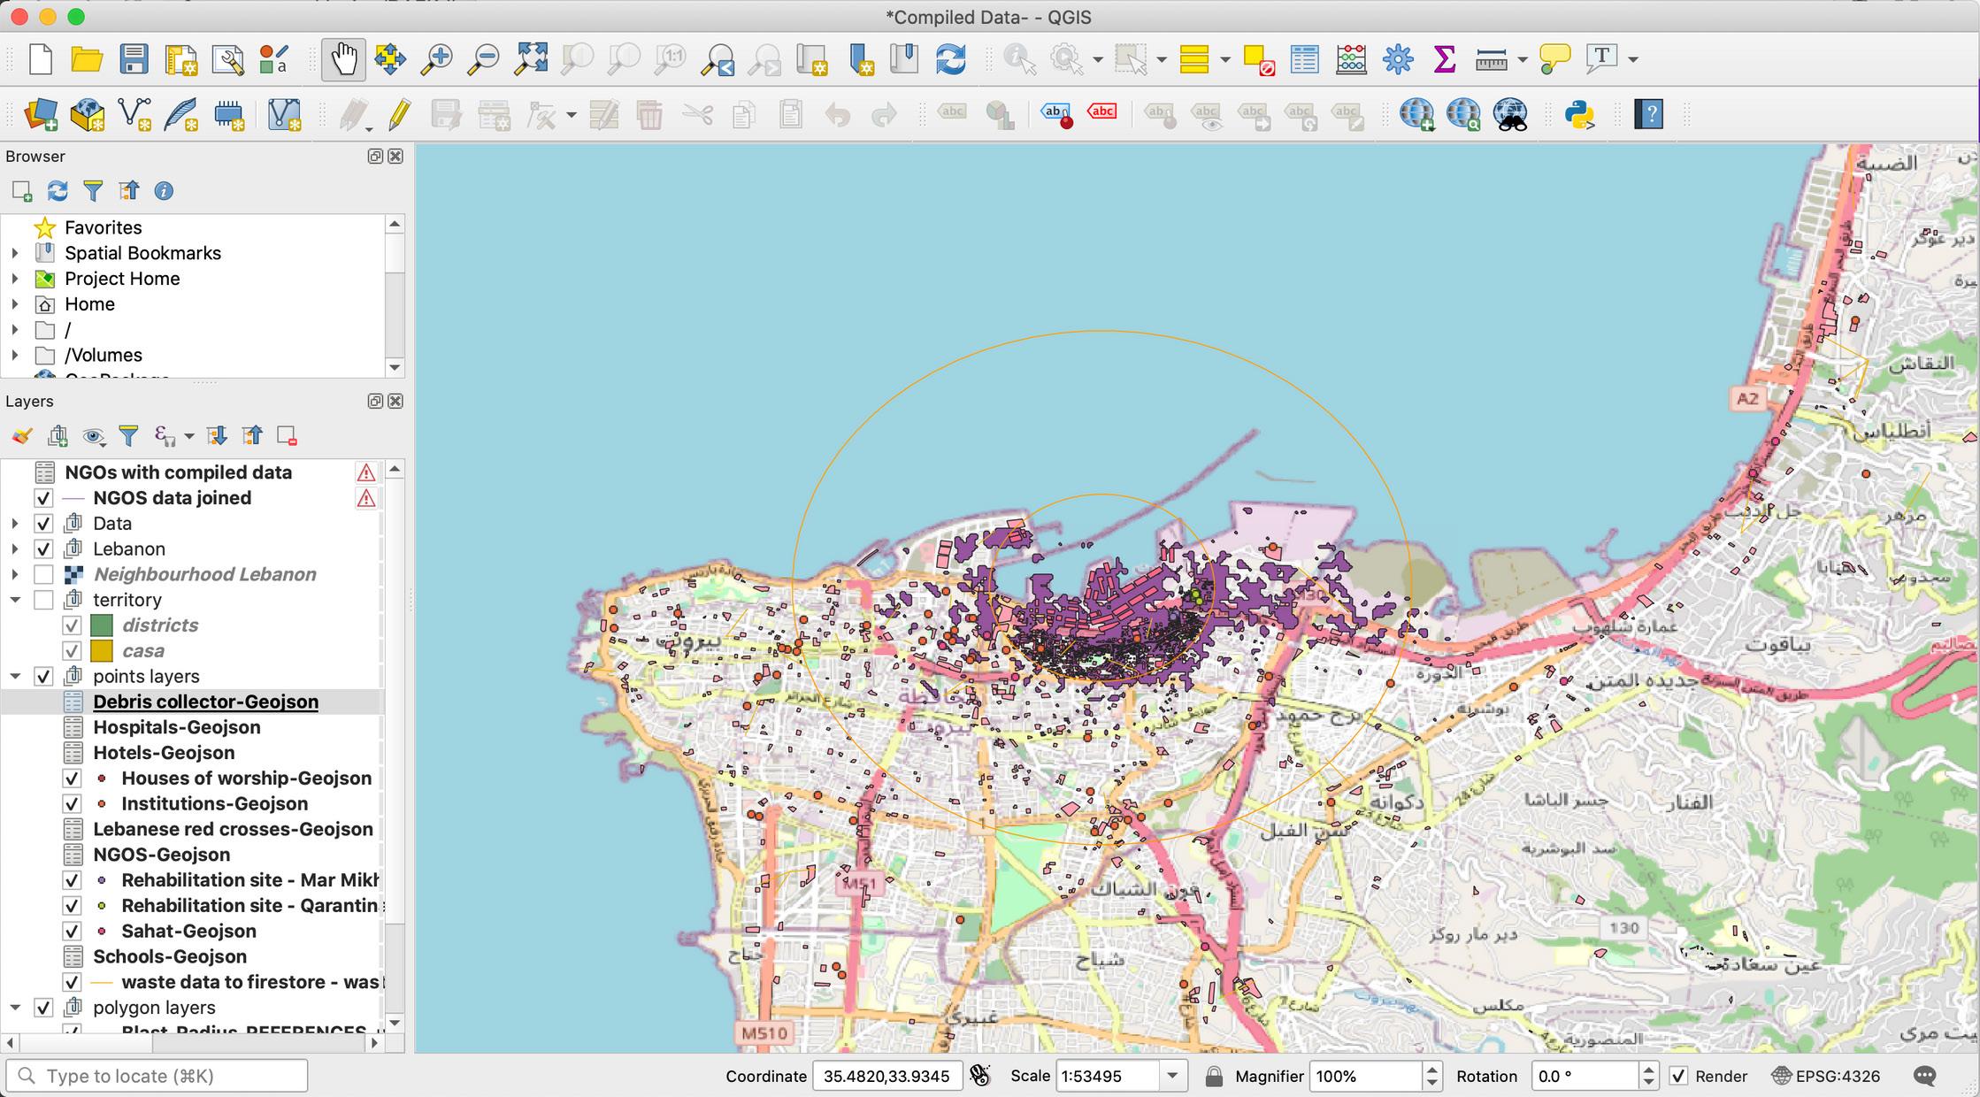Click Zoom Full extent icon
1980x1097 pixels.
coord(531,59)
